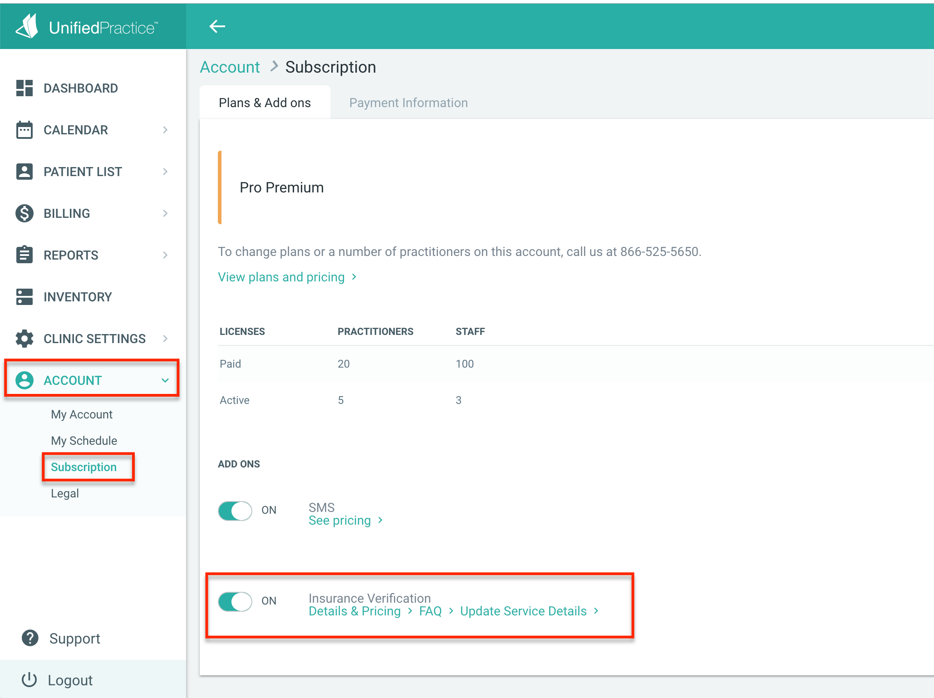Click the Logout power icon

click(29, 680)
